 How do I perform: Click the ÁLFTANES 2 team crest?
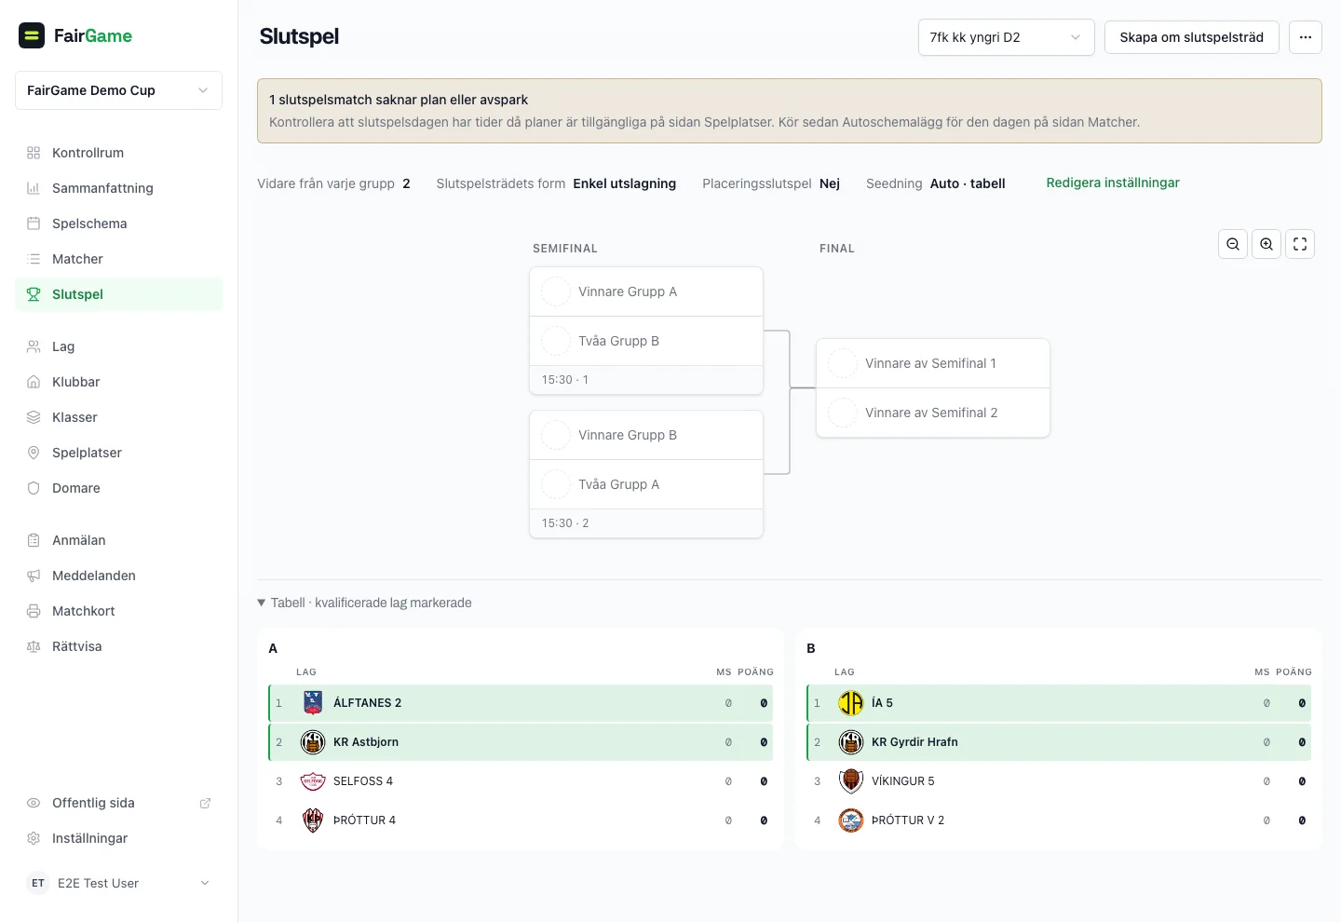[313, 703]
